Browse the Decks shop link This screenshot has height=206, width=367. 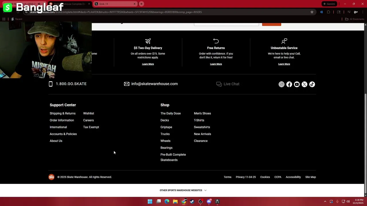click(165, 120)
